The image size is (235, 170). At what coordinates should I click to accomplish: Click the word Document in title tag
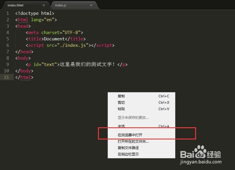[x=54, y=39]
